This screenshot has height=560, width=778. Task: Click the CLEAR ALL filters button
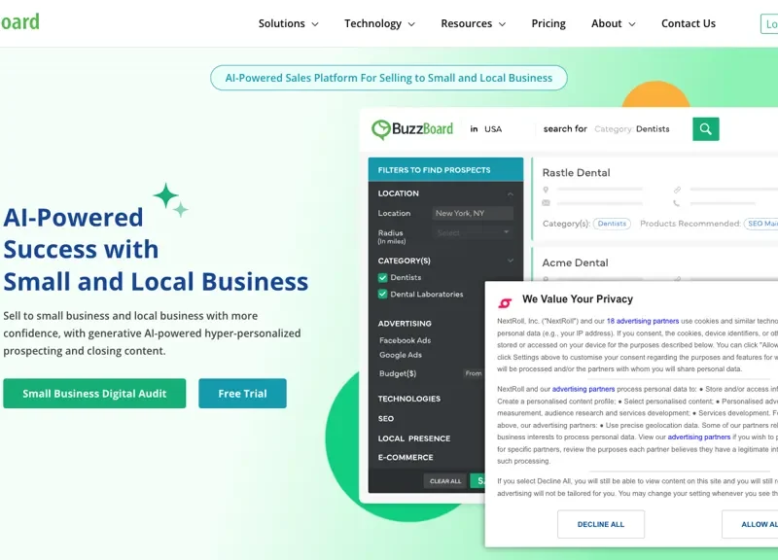click(445, 481)
